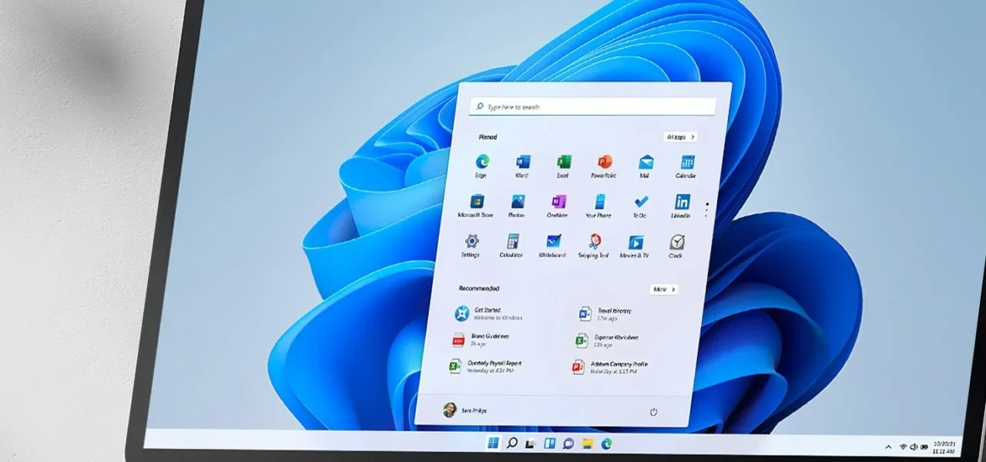The height and width of the screenshot is (462, 986).
Task: Click the power button
Action: pyautogui.click(x=653, y=412)
